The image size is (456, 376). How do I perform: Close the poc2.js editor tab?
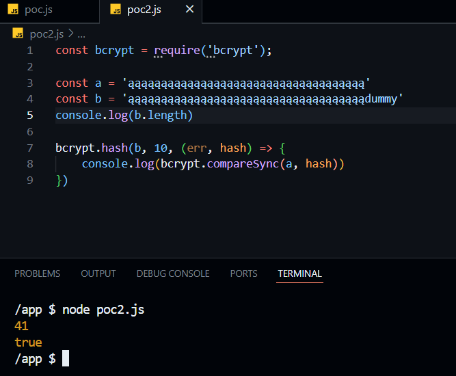(189, 10)
